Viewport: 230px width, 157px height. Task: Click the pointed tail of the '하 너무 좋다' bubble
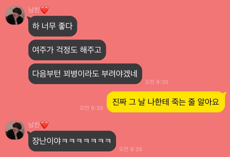[28, 18]
